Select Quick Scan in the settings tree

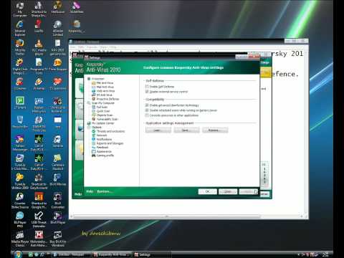point(103,111)
